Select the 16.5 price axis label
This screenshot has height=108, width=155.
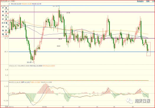click(x=6, y=38)
